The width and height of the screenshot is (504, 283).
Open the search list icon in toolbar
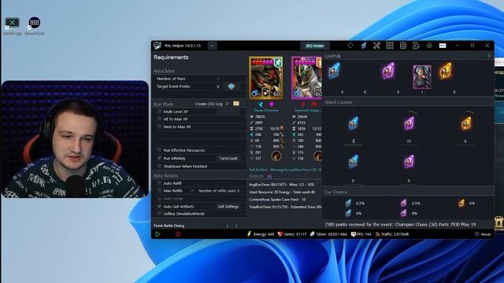pos(416,46)
